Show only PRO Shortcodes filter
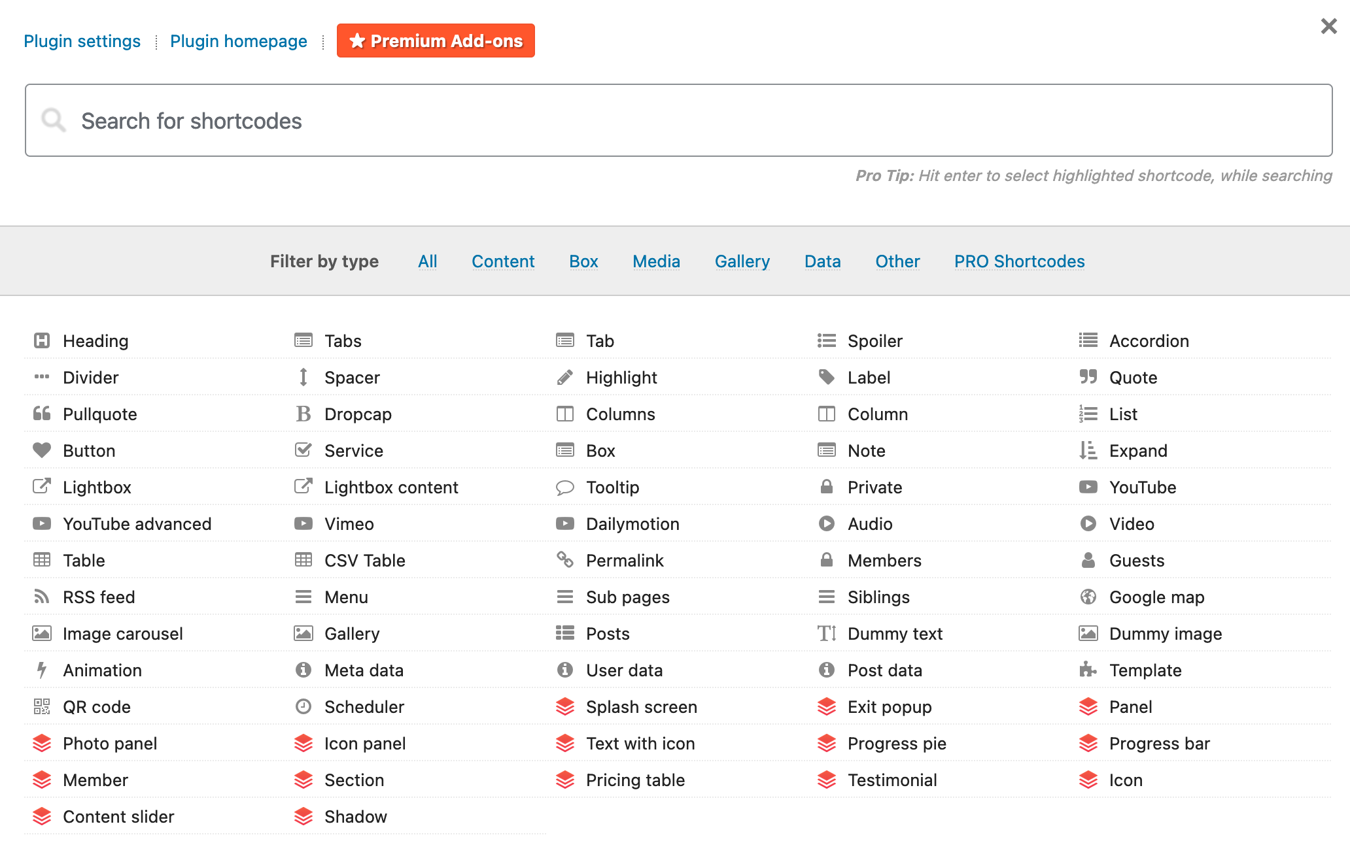Image resolution: width=1350 pixels, height=856 pixels. click(1019, 261)
